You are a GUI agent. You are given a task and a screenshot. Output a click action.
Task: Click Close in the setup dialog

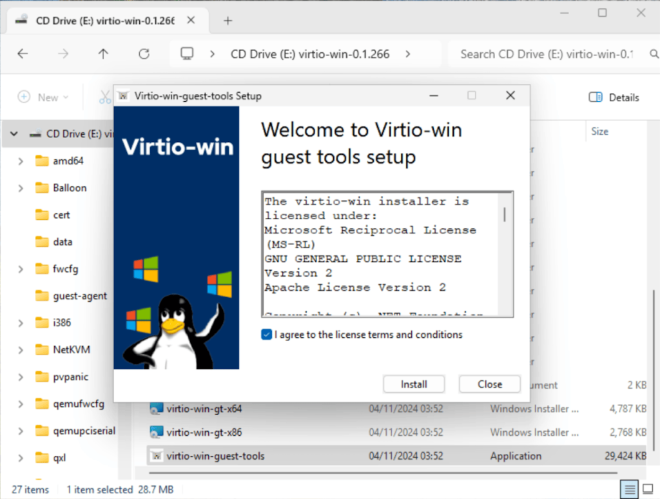point(489,384)
